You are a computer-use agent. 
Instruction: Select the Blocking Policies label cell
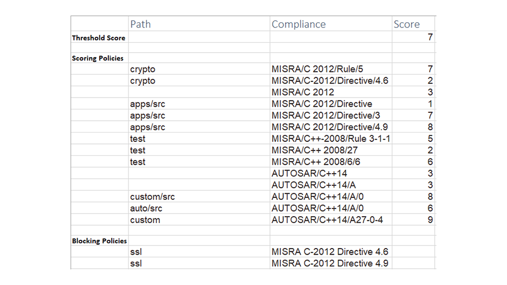coord(99,241)
